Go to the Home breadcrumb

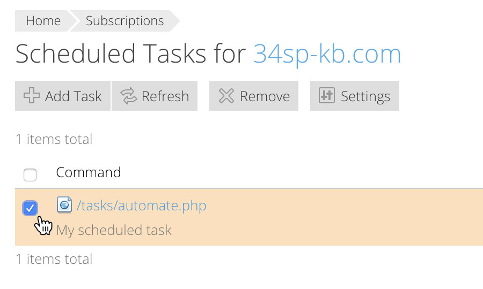click(43, 21)
